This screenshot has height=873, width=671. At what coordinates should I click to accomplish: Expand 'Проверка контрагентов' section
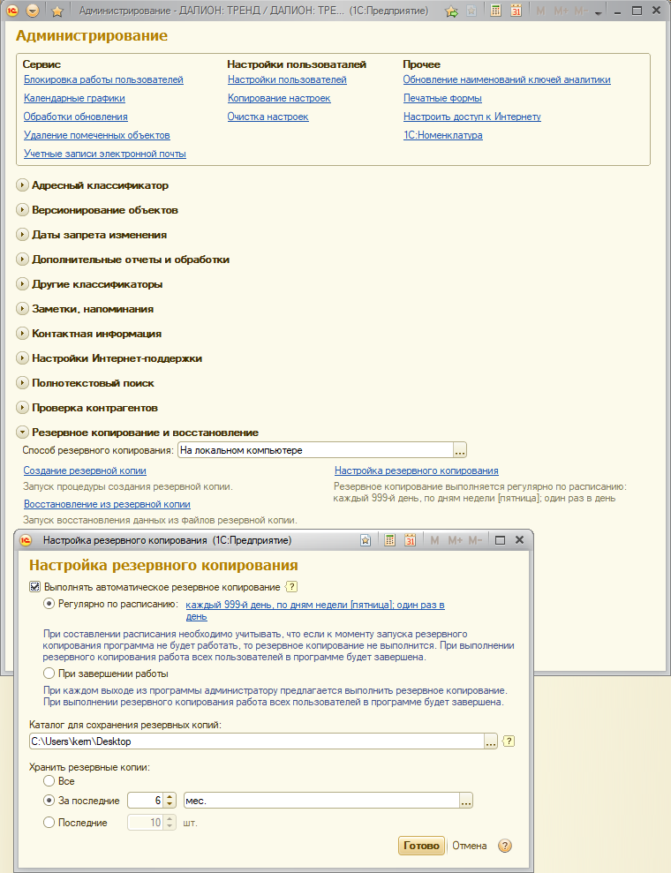(x=22, y=408)
